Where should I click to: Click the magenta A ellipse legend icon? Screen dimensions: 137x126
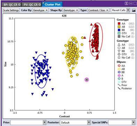tap(119, 75)
